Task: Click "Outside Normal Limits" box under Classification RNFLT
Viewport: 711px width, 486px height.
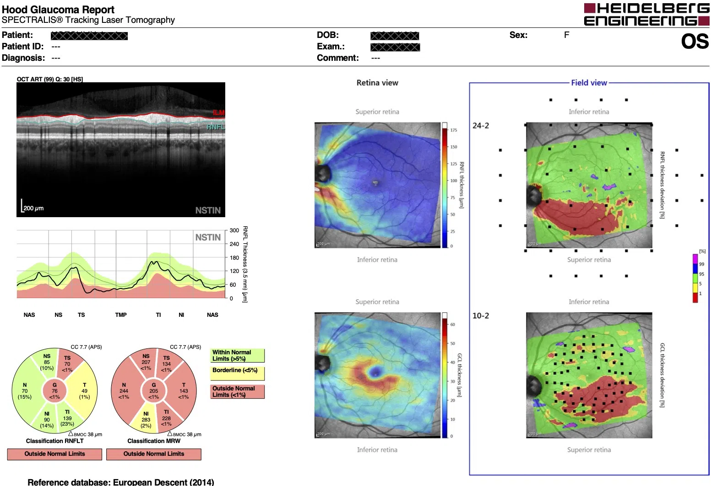Action: [54, 454]
